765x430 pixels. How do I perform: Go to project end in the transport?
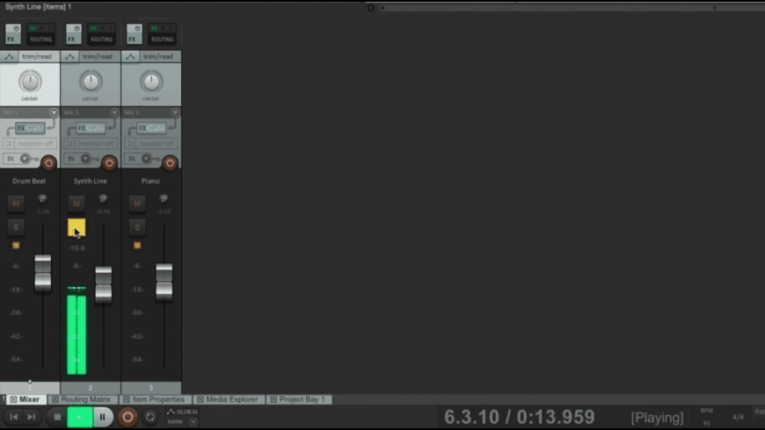[32, 417]
